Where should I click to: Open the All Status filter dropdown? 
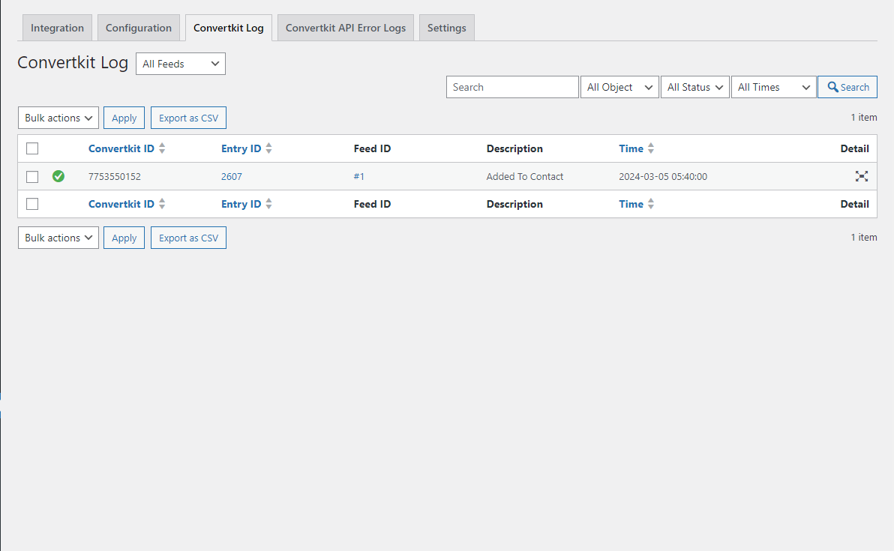click(695, 87)
